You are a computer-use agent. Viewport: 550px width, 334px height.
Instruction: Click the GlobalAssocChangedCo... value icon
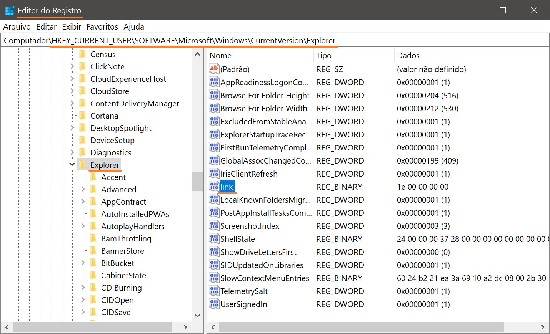214,160
